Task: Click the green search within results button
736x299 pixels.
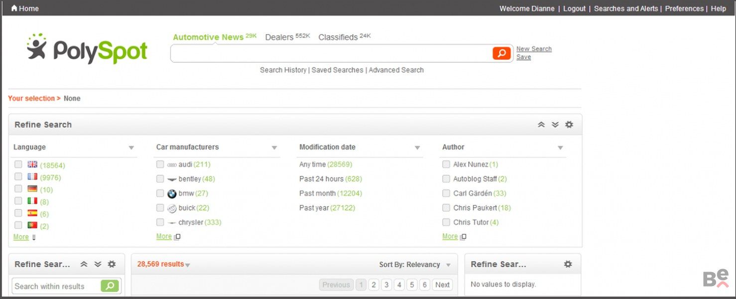Action: (110, 286)
